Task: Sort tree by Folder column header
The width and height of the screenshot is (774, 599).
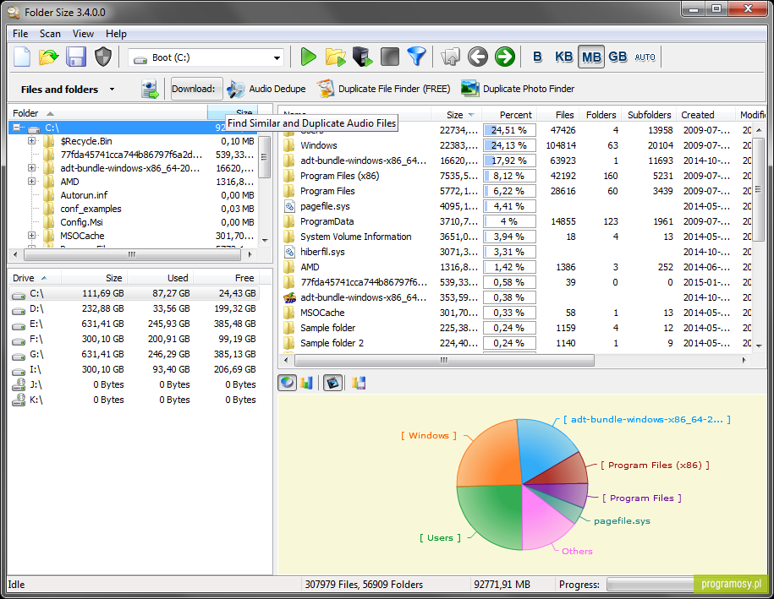Action: coord(107,113)
